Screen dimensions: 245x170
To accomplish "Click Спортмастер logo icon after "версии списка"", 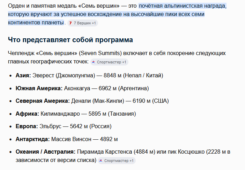I will pyautogui.click(x=101, y=161).
